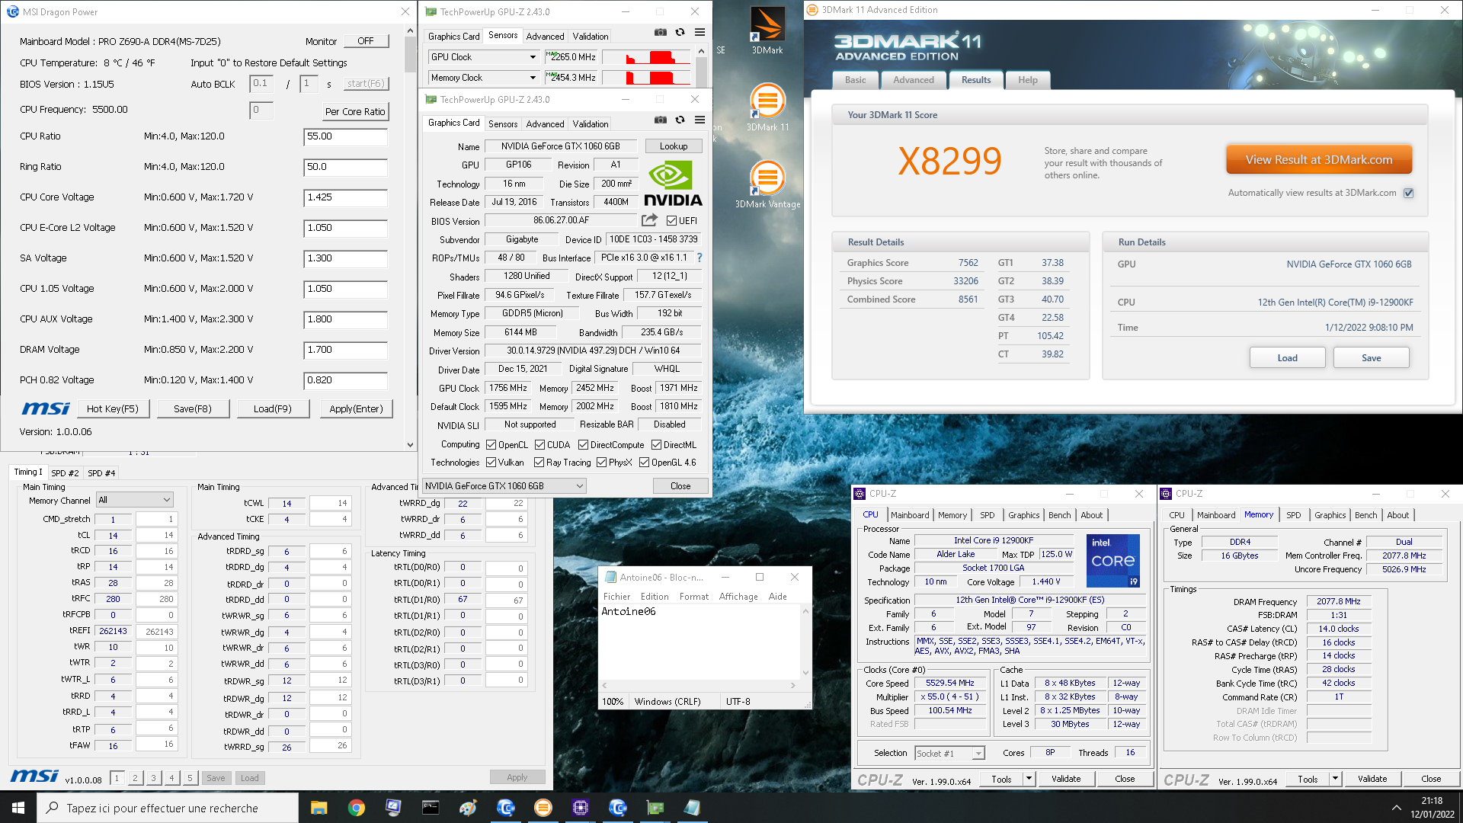Open the Fichier menu in Notepad

click(616, 597)
